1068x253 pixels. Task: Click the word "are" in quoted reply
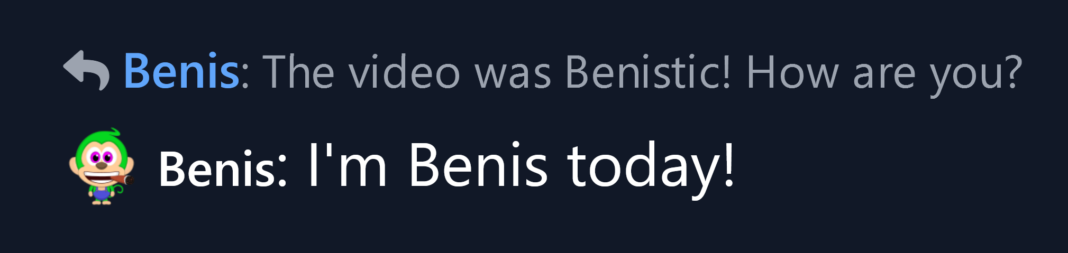click(x=884, y=74)
